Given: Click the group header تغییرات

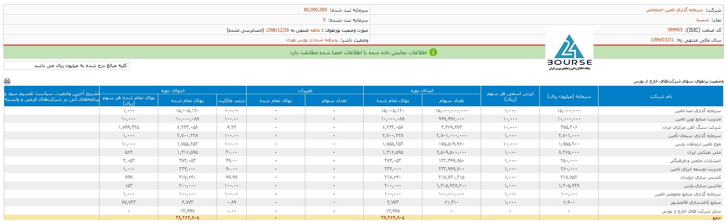Looking at the screenshot, I should pyautogui.click(x=305, y=90).
